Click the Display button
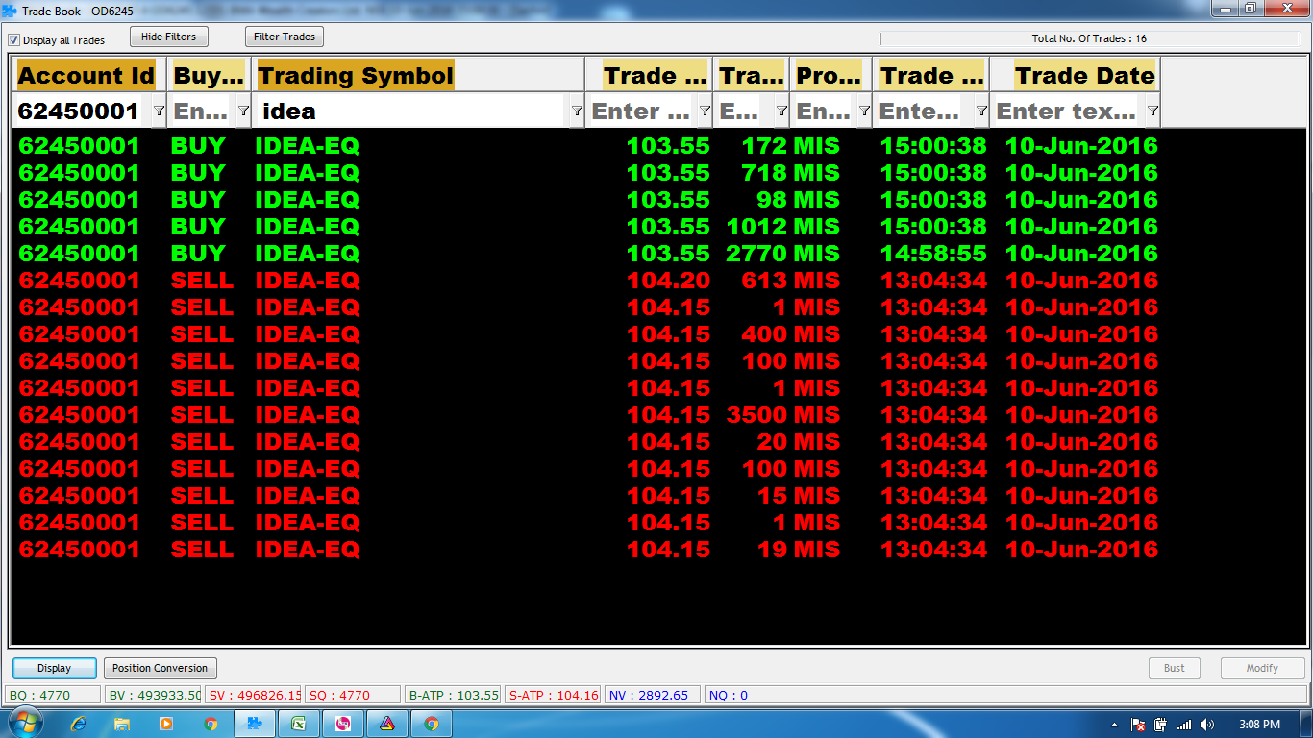Viewport: 1313px width, 738px height. [x=55, y=668]
